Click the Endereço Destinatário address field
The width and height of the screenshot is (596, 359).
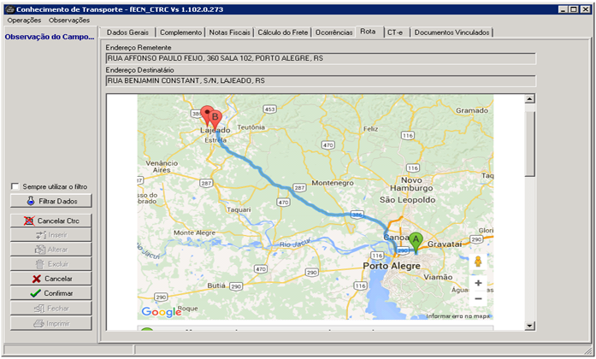[x=321, y=81]
